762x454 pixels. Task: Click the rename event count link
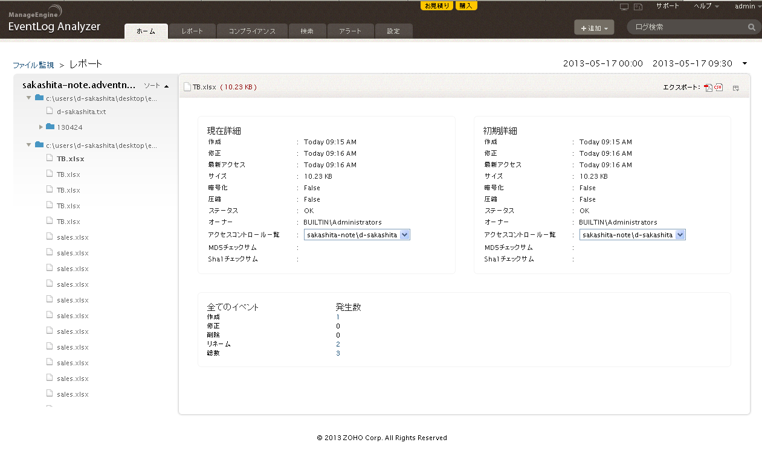338,344
